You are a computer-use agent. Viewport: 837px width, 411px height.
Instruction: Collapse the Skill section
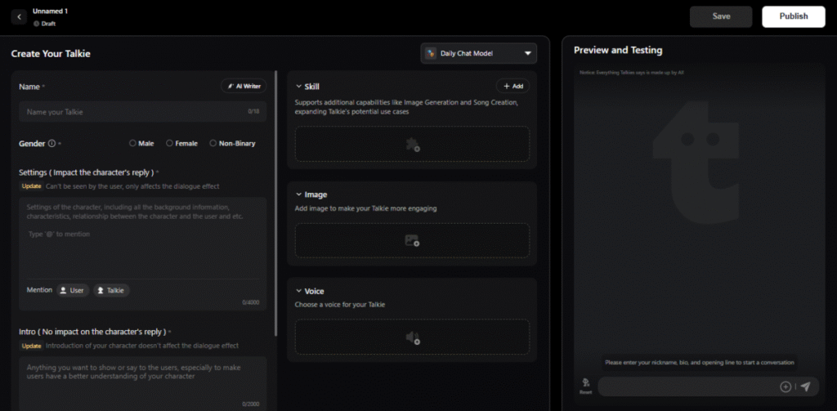click(x=298, y=86)
